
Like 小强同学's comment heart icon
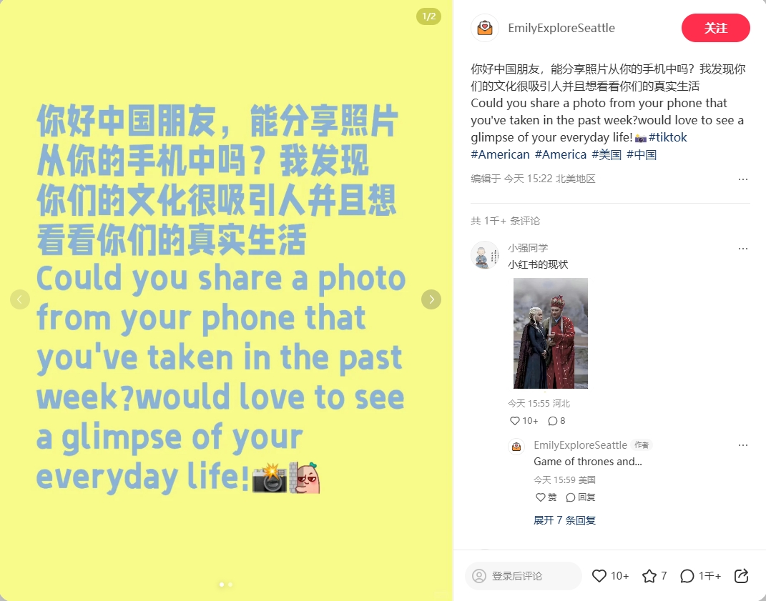click(x=514, y=421)
